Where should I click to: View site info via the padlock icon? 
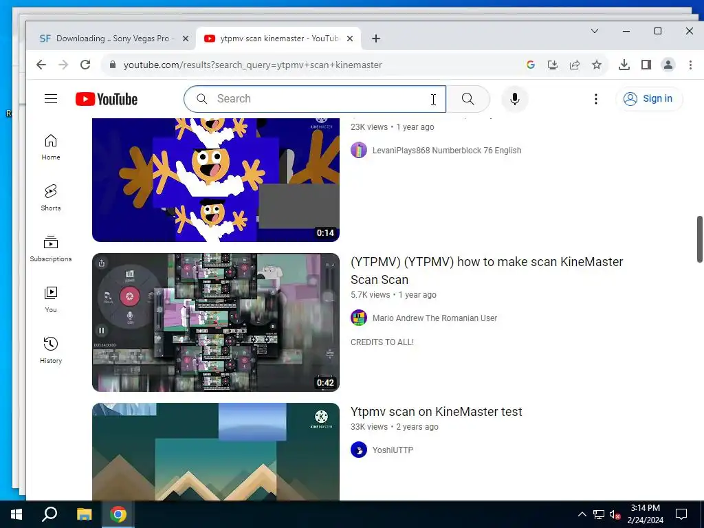(113, 65)
